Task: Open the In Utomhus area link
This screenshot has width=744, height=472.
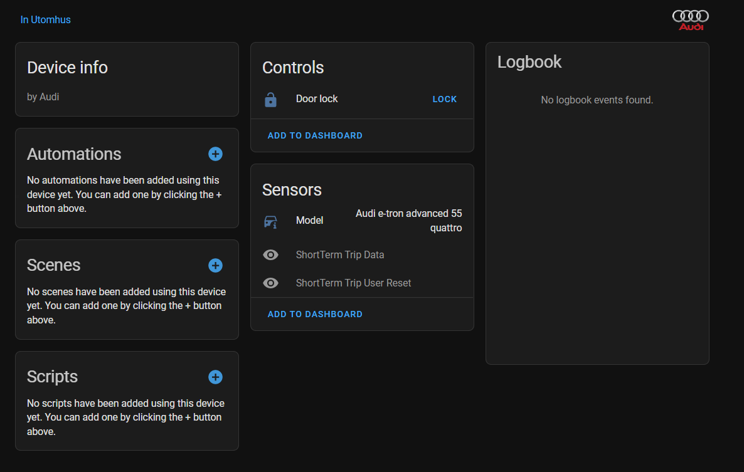Action: click(x=46, y=20)
